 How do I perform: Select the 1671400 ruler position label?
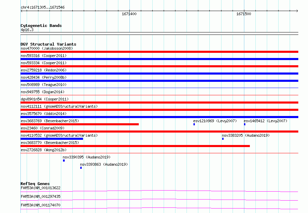129,14
